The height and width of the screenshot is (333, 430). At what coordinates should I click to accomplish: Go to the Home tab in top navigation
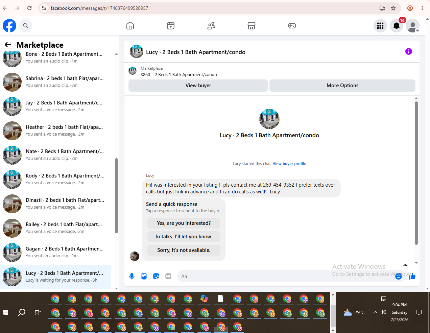130,26
